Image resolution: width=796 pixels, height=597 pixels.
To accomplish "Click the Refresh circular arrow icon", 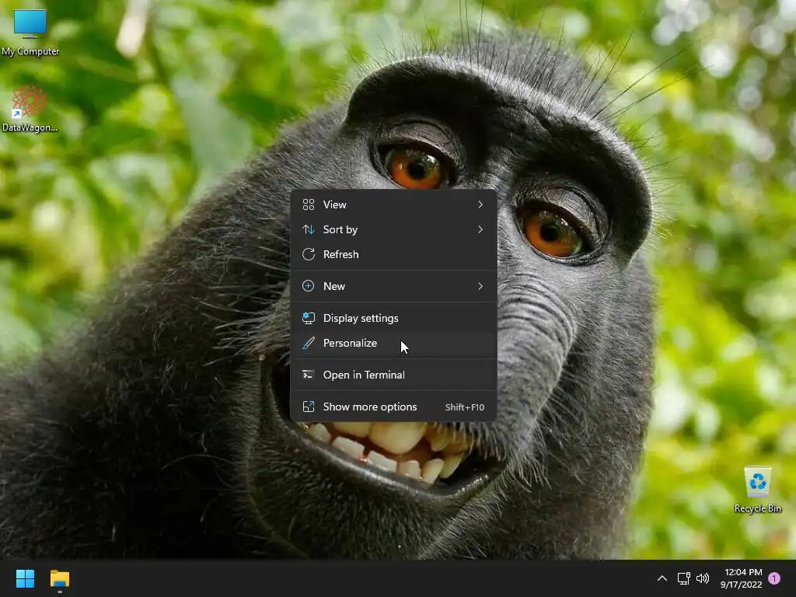I will point(308,254).
